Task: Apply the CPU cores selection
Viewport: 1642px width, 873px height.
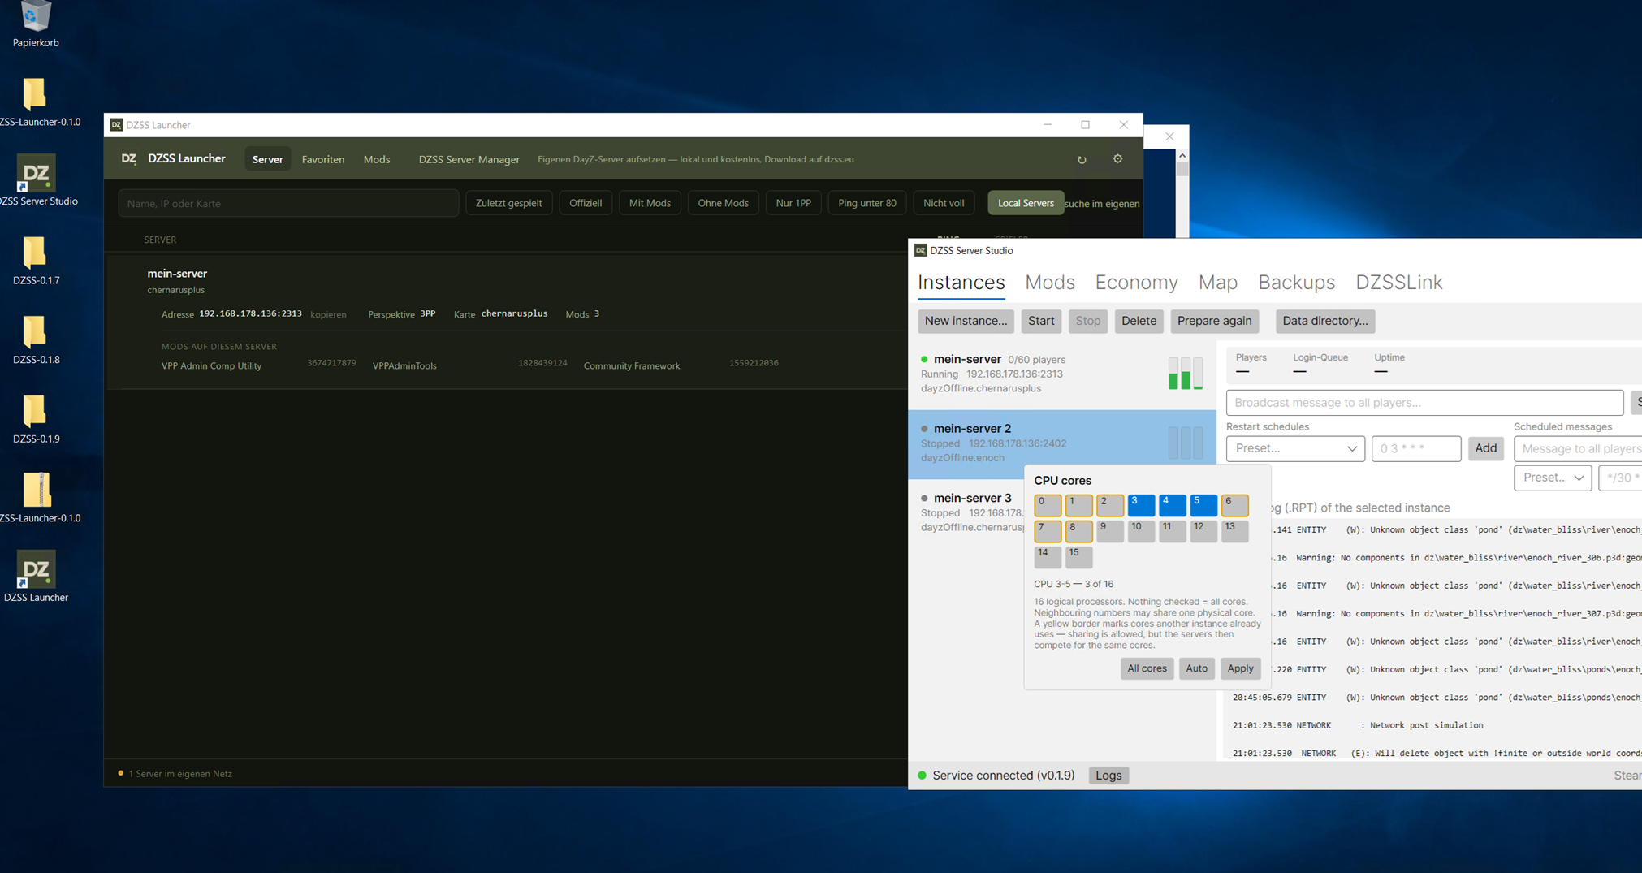Action: (x=1240, y=668)
